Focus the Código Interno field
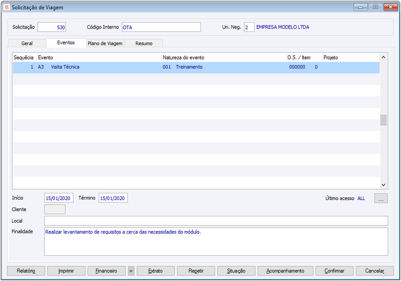This screenshot has width=401, height=281. point(161,27)
